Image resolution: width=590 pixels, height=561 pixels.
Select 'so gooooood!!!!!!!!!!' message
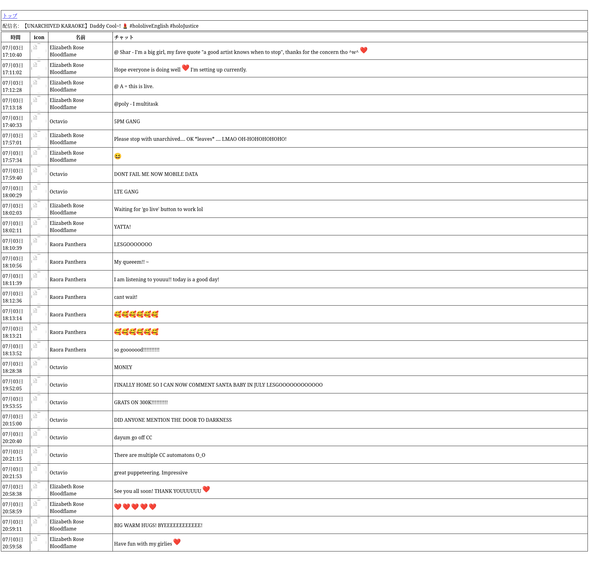137,350
